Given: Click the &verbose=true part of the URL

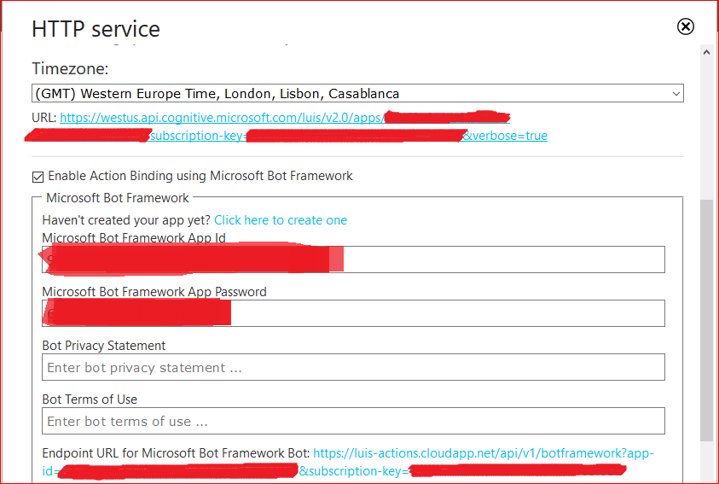Looking at the screenshot, I should click(x=504, y=136).
